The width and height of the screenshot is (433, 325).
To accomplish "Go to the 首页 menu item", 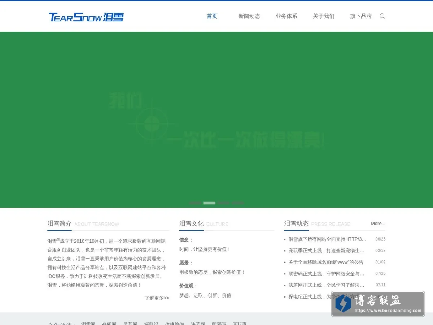I will (x=212, y=16).
